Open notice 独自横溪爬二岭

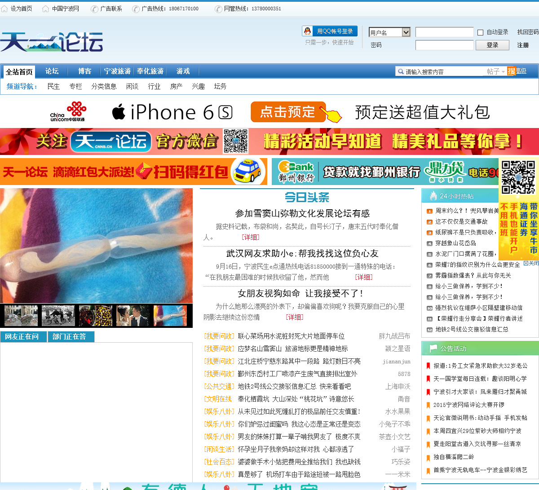454,457
